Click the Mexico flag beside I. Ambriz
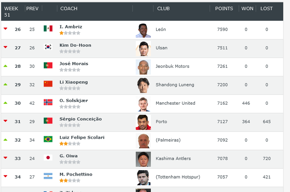The height and width of the screenshot is (192, 290). click(x=48, y=29)
